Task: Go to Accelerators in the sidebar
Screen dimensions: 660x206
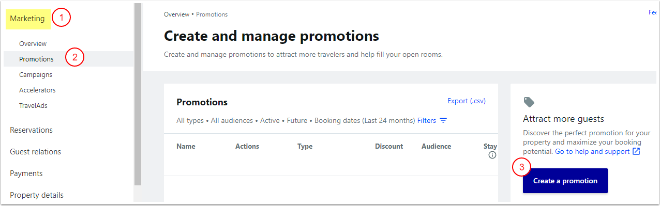Action: [x=37, y=90]
